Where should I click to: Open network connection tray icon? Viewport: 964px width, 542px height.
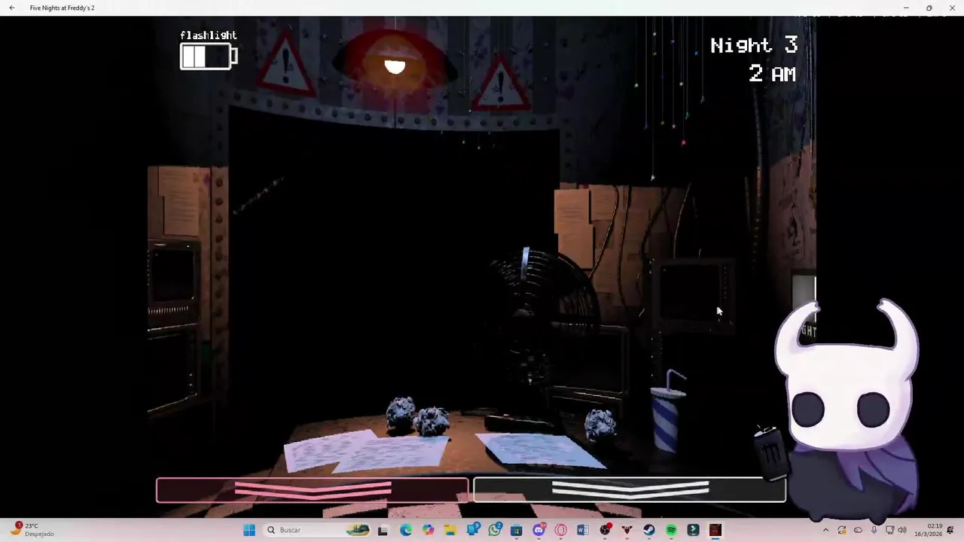tap(890, 530)
